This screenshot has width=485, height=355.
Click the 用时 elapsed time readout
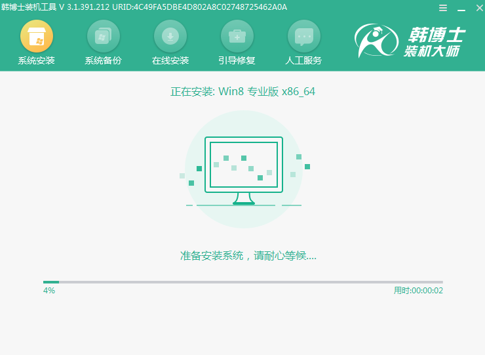418,291
